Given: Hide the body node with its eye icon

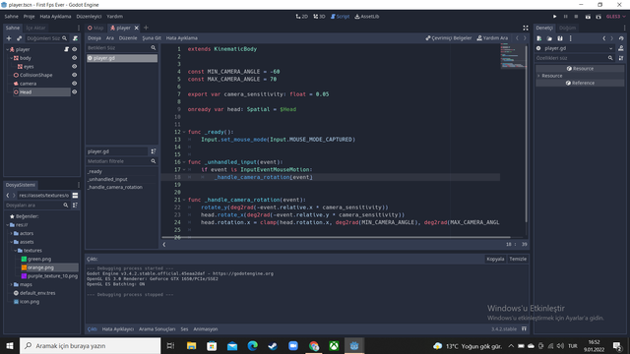Looking at the screenshot, I should pos(75,58).
